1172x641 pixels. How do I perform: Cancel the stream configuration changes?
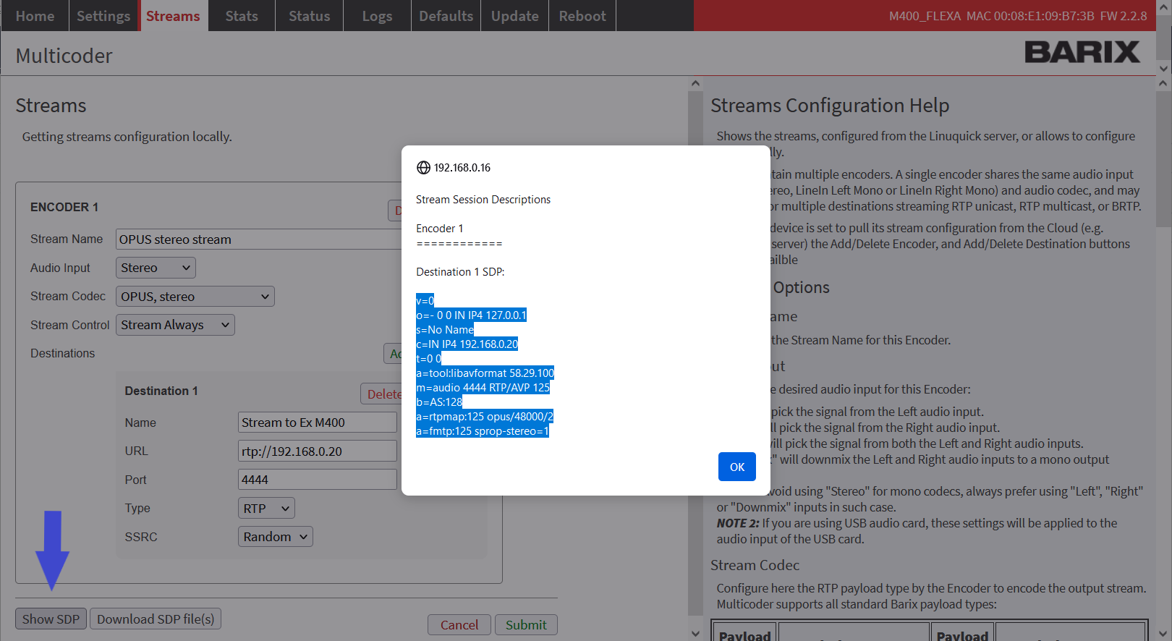click(459, 625)
